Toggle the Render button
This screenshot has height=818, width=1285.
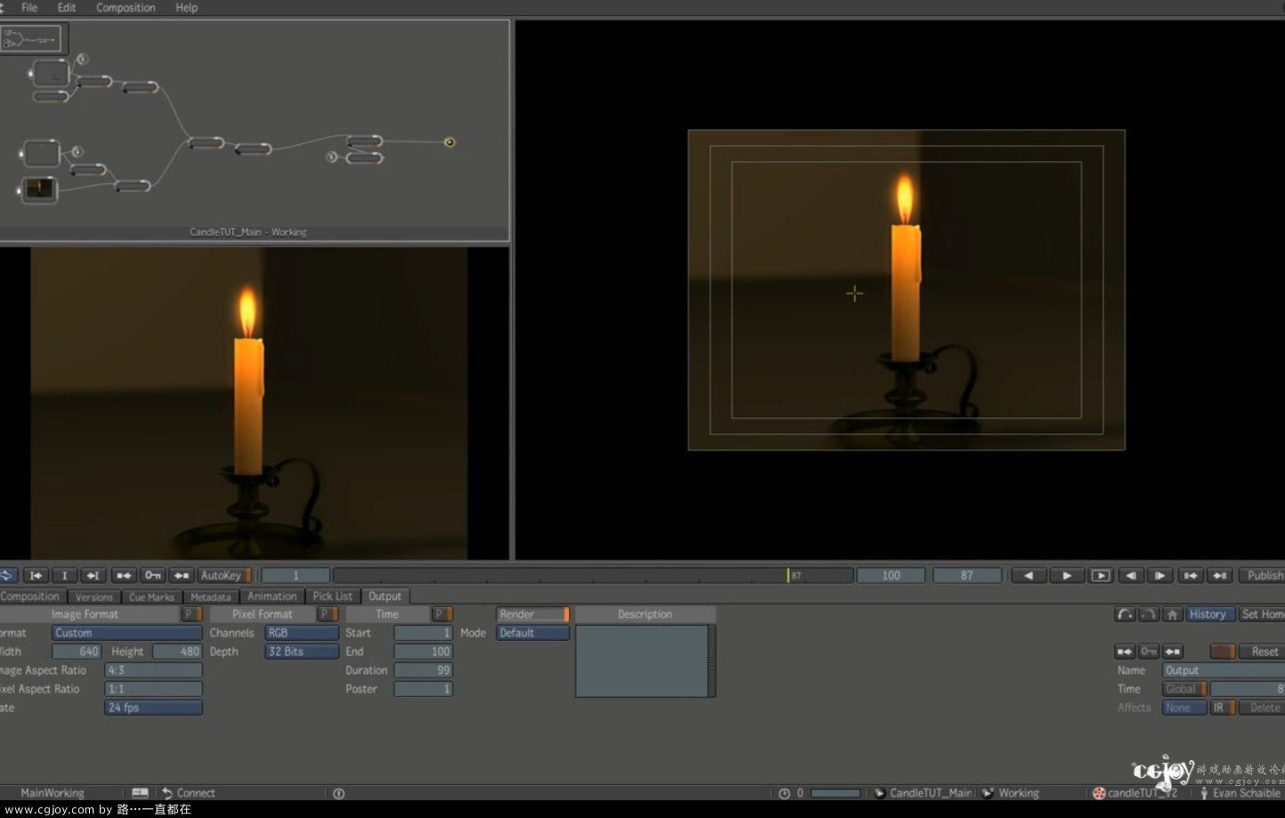click(x=533, y=614)
